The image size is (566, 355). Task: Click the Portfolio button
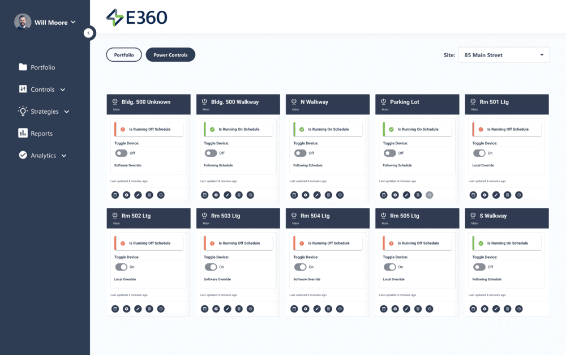(123, 54)
